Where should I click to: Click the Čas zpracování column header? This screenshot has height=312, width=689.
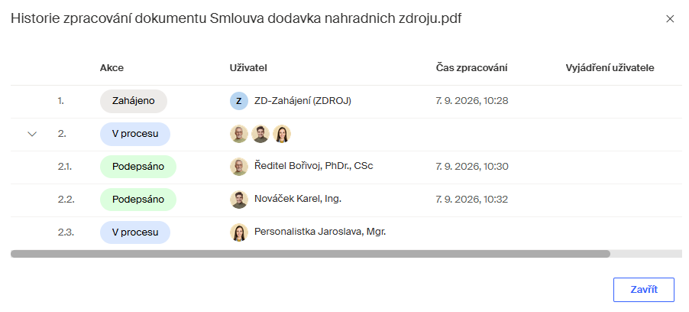point(472,68)
